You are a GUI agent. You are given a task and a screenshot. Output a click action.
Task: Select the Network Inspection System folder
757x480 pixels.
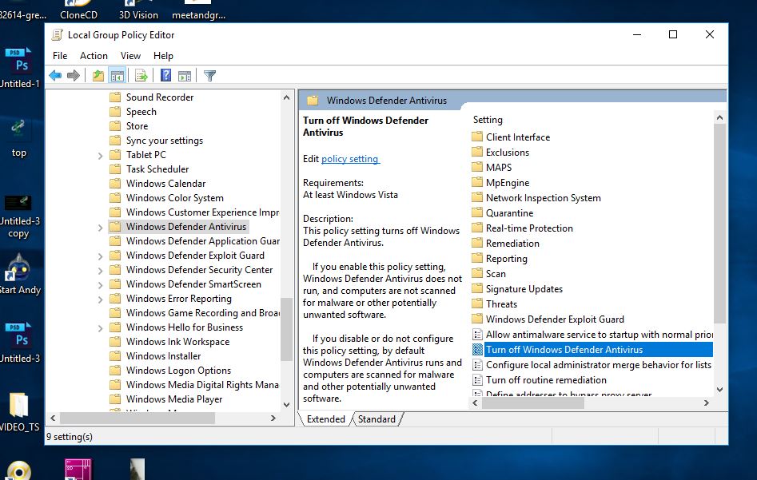[x=543, y=198]
